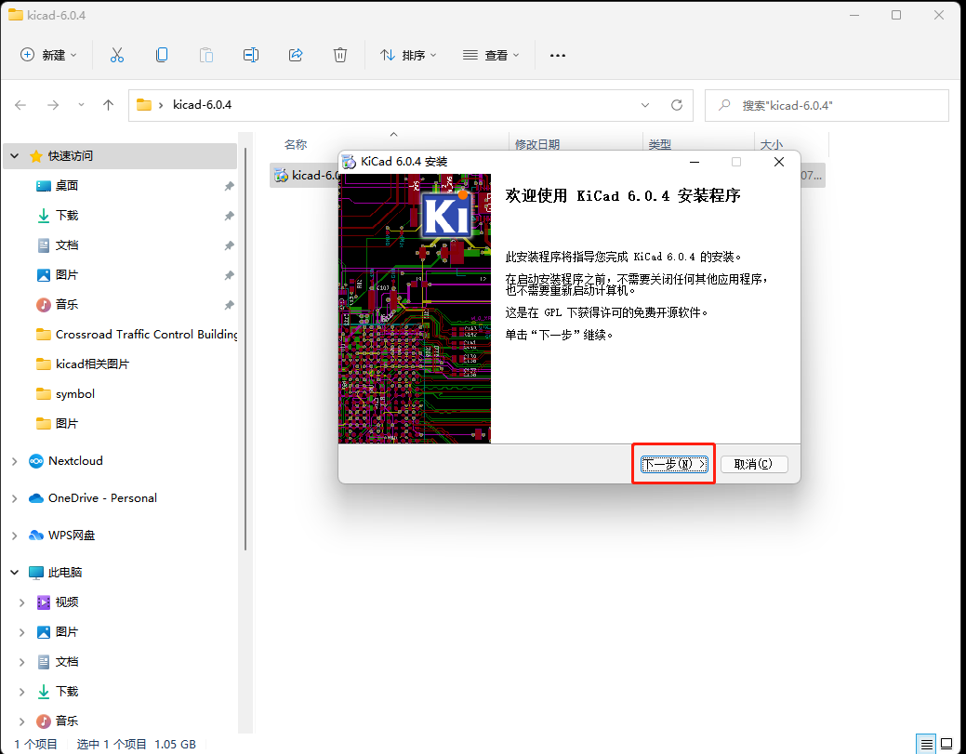The image size is (966, 754).
Task: Refresh the folder view
Action: (677, 105)
